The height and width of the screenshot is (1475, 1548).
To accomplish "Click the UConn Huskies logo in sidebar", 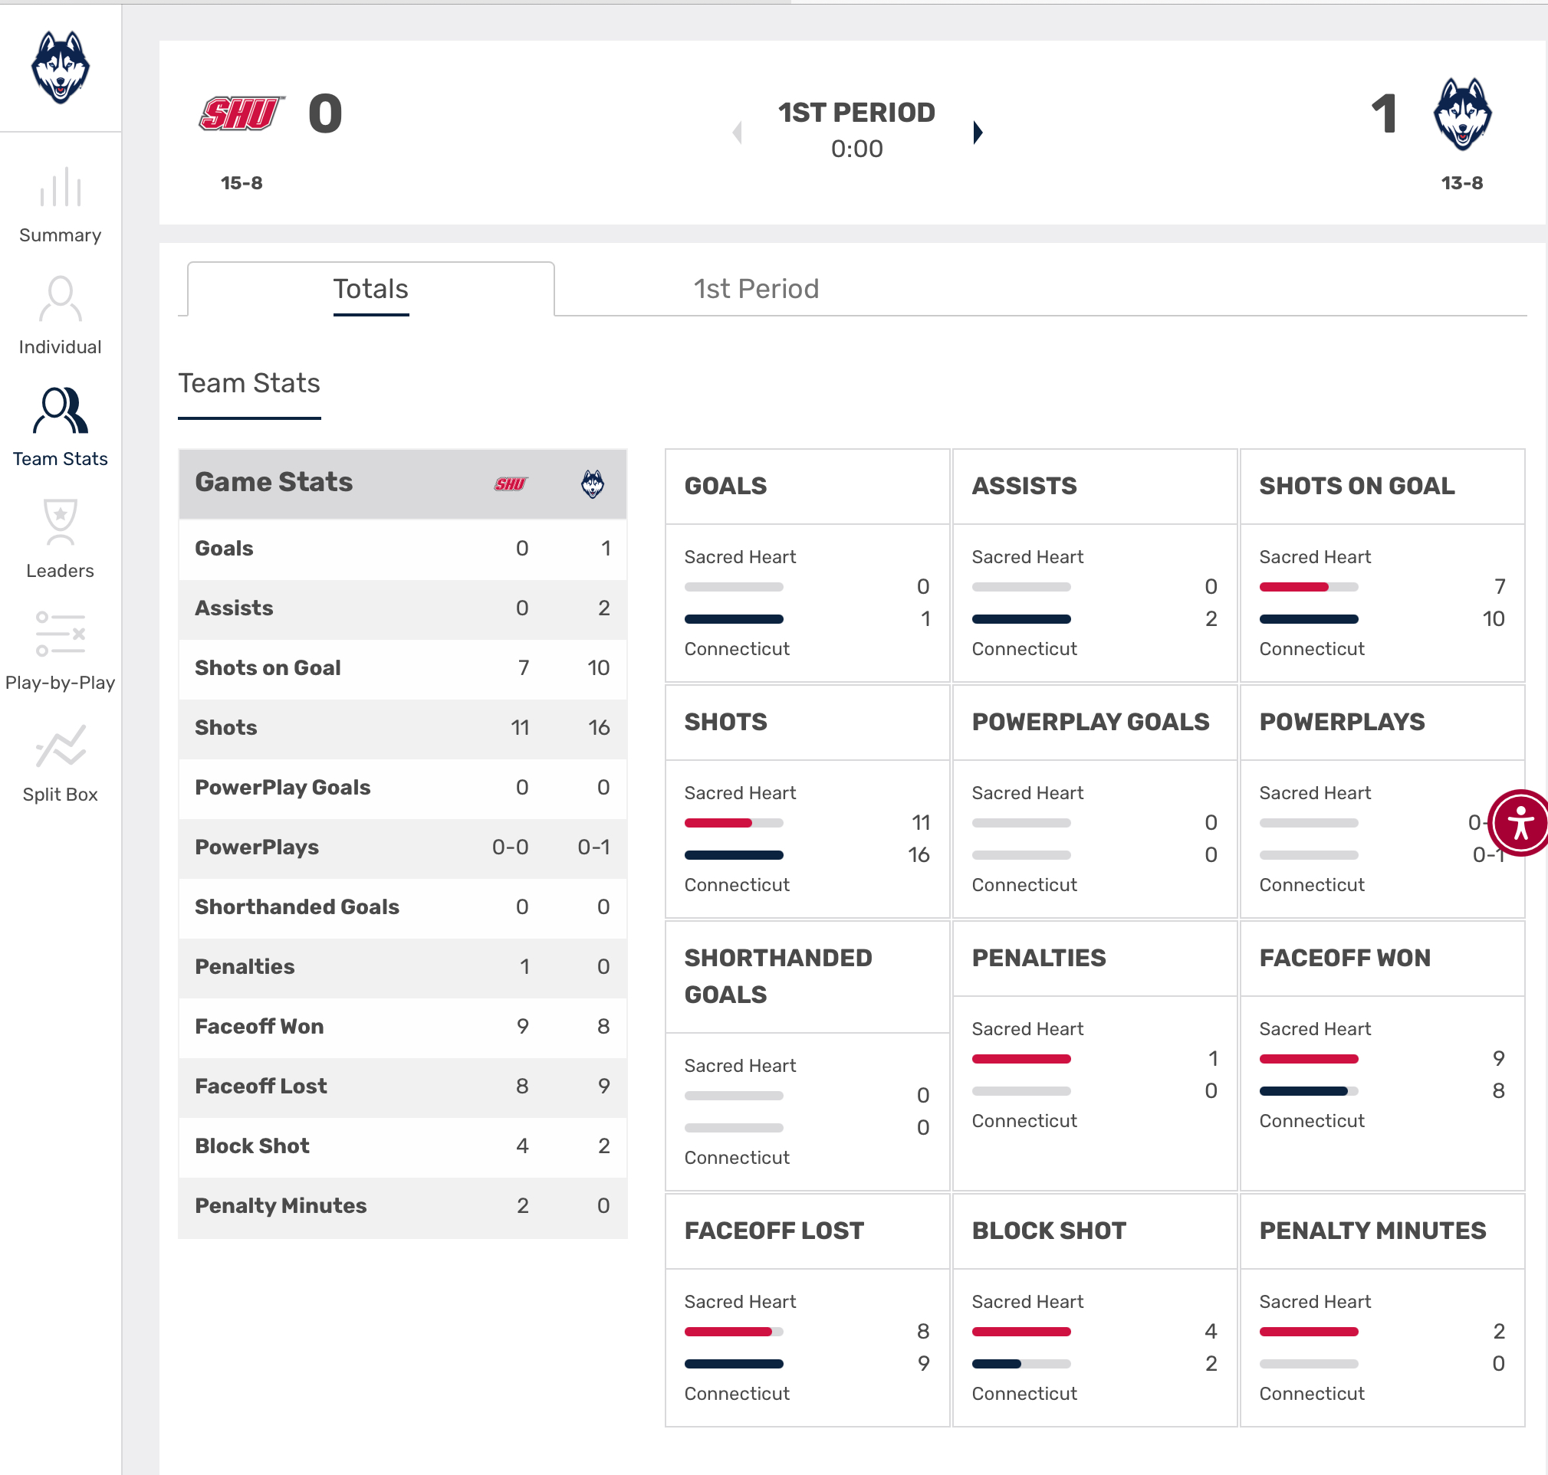I will click(61, 67).
